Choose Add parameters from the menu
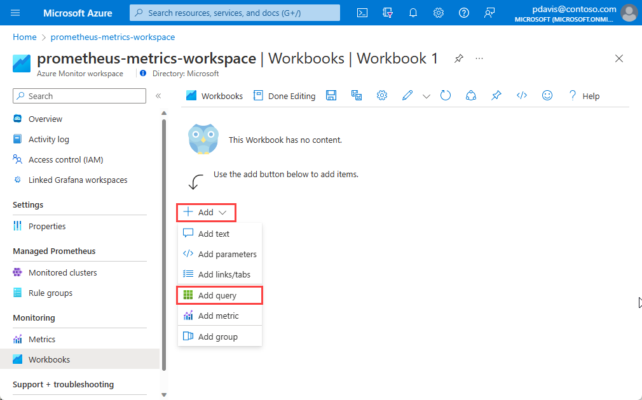Screen dimensions: 642x400 [219, 254]
